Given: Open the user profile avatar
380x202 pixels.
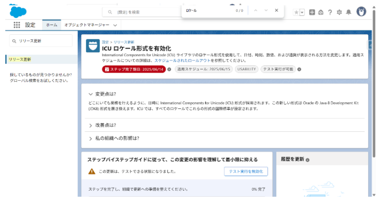Looking at the screenshot, I should click(x=361, y=11).
